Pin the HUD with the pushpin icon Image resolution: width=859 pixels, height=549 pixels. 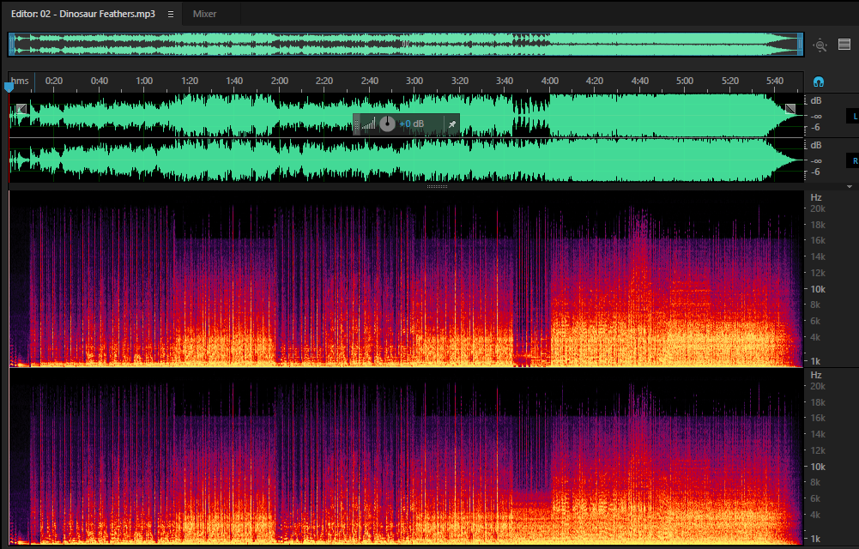pos(452,124)
